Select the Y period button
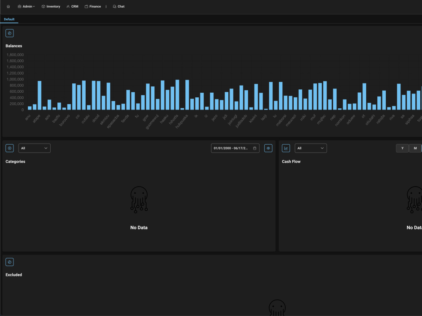The height and width of the screenshot is (316, 422). (402, 148)
